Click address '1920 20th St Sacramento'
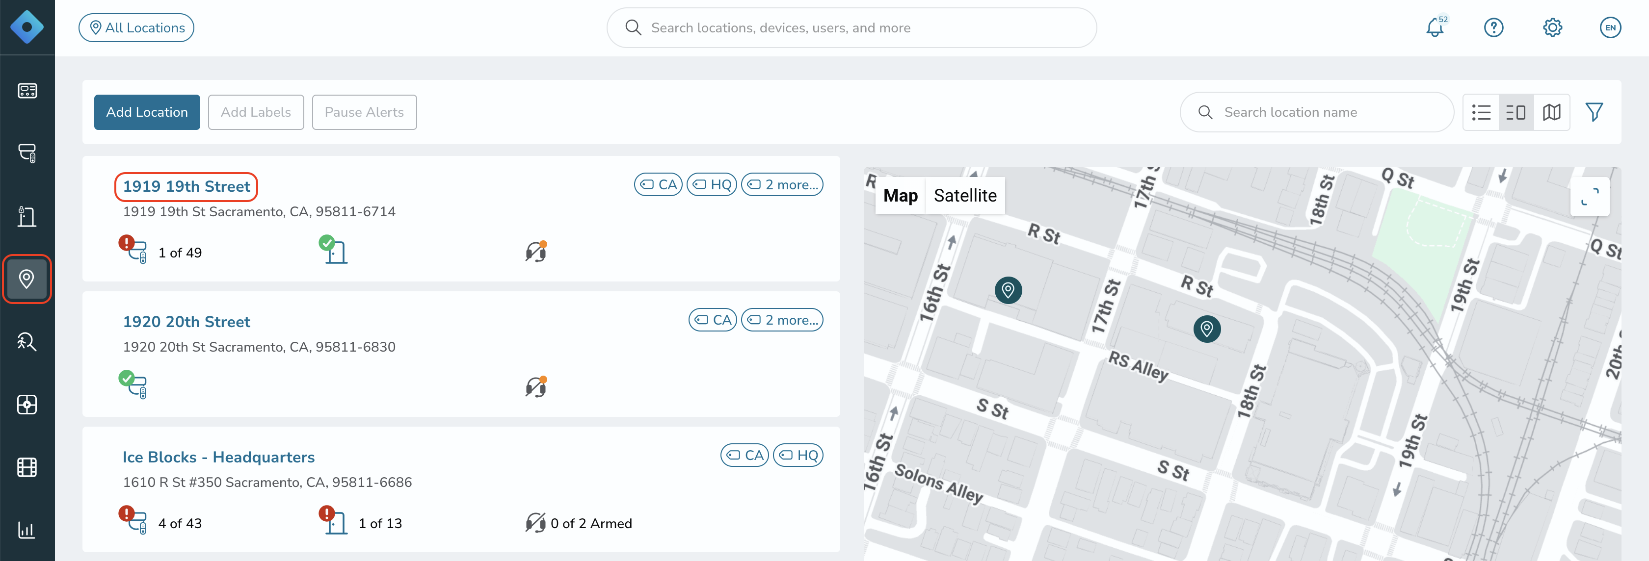Image resolution: width=1649 pixels, height=561 pixels. coord(259,347)
